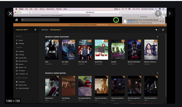182x107 pixels.
Task: Open the History menu
Action: tap(42, 9)
